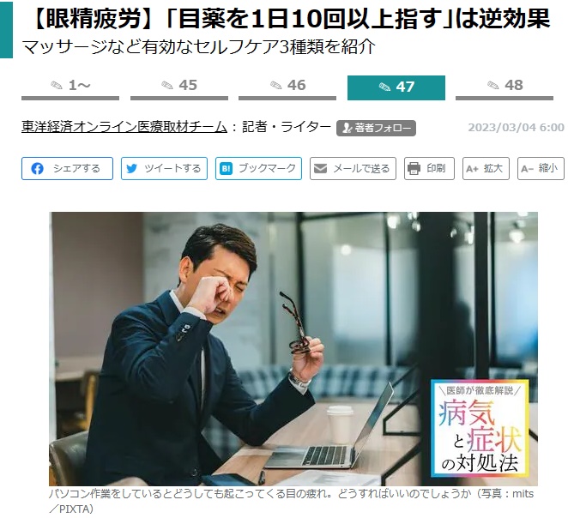Screen dimensions: 568x518
Task: Open series tab 1～
Action: (x=70, y=87)
